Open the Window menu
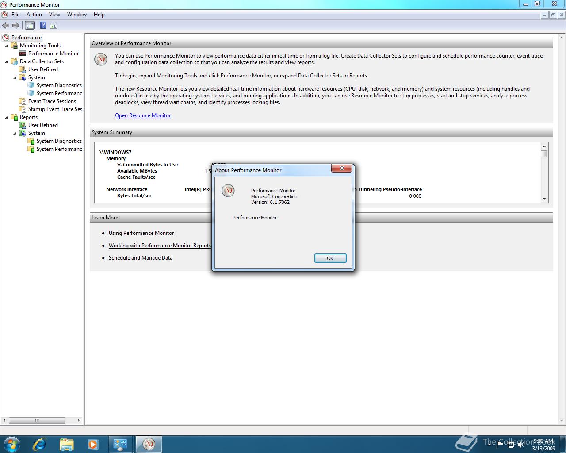Viewport: 566px width, 453px height. [x=77, y=15]
